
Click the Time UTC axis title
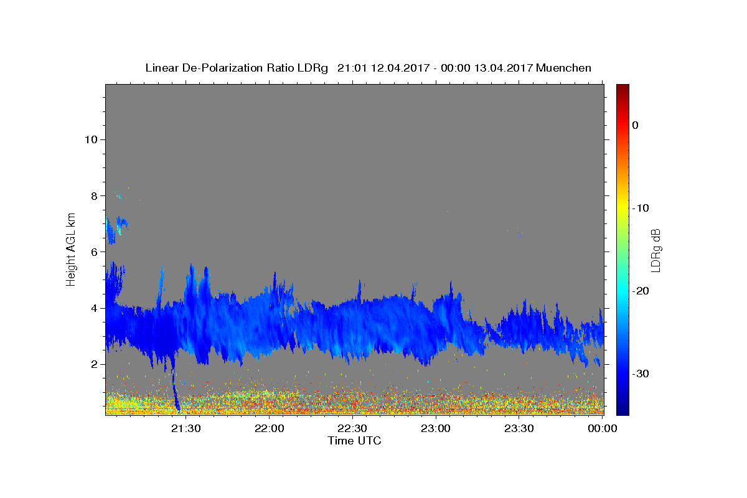point(354,441)
